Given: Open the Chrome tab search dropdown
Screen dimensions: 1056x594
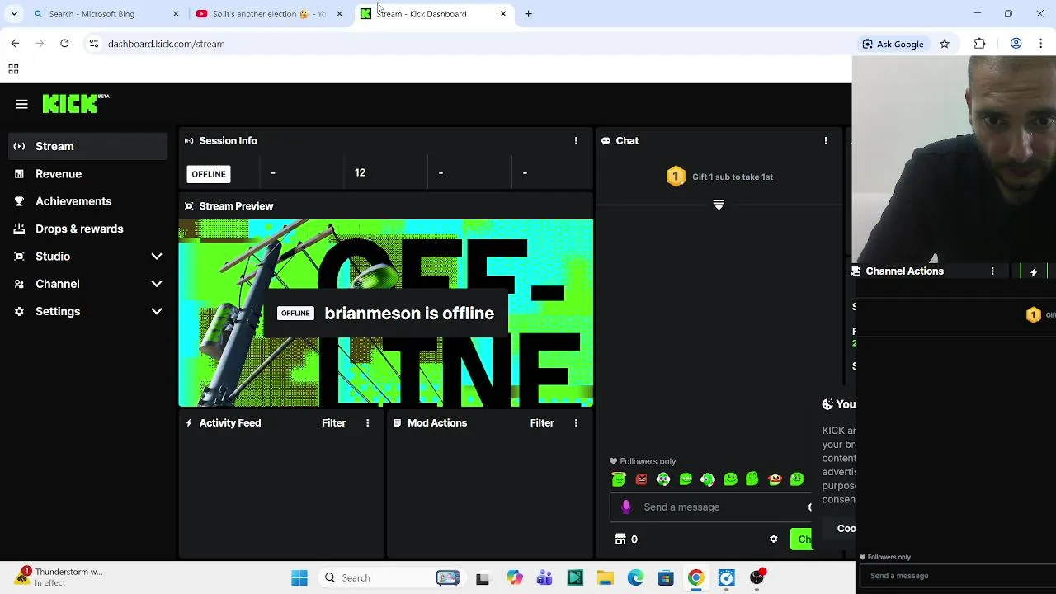Looking at the screenshot, I should coord(14,14).
